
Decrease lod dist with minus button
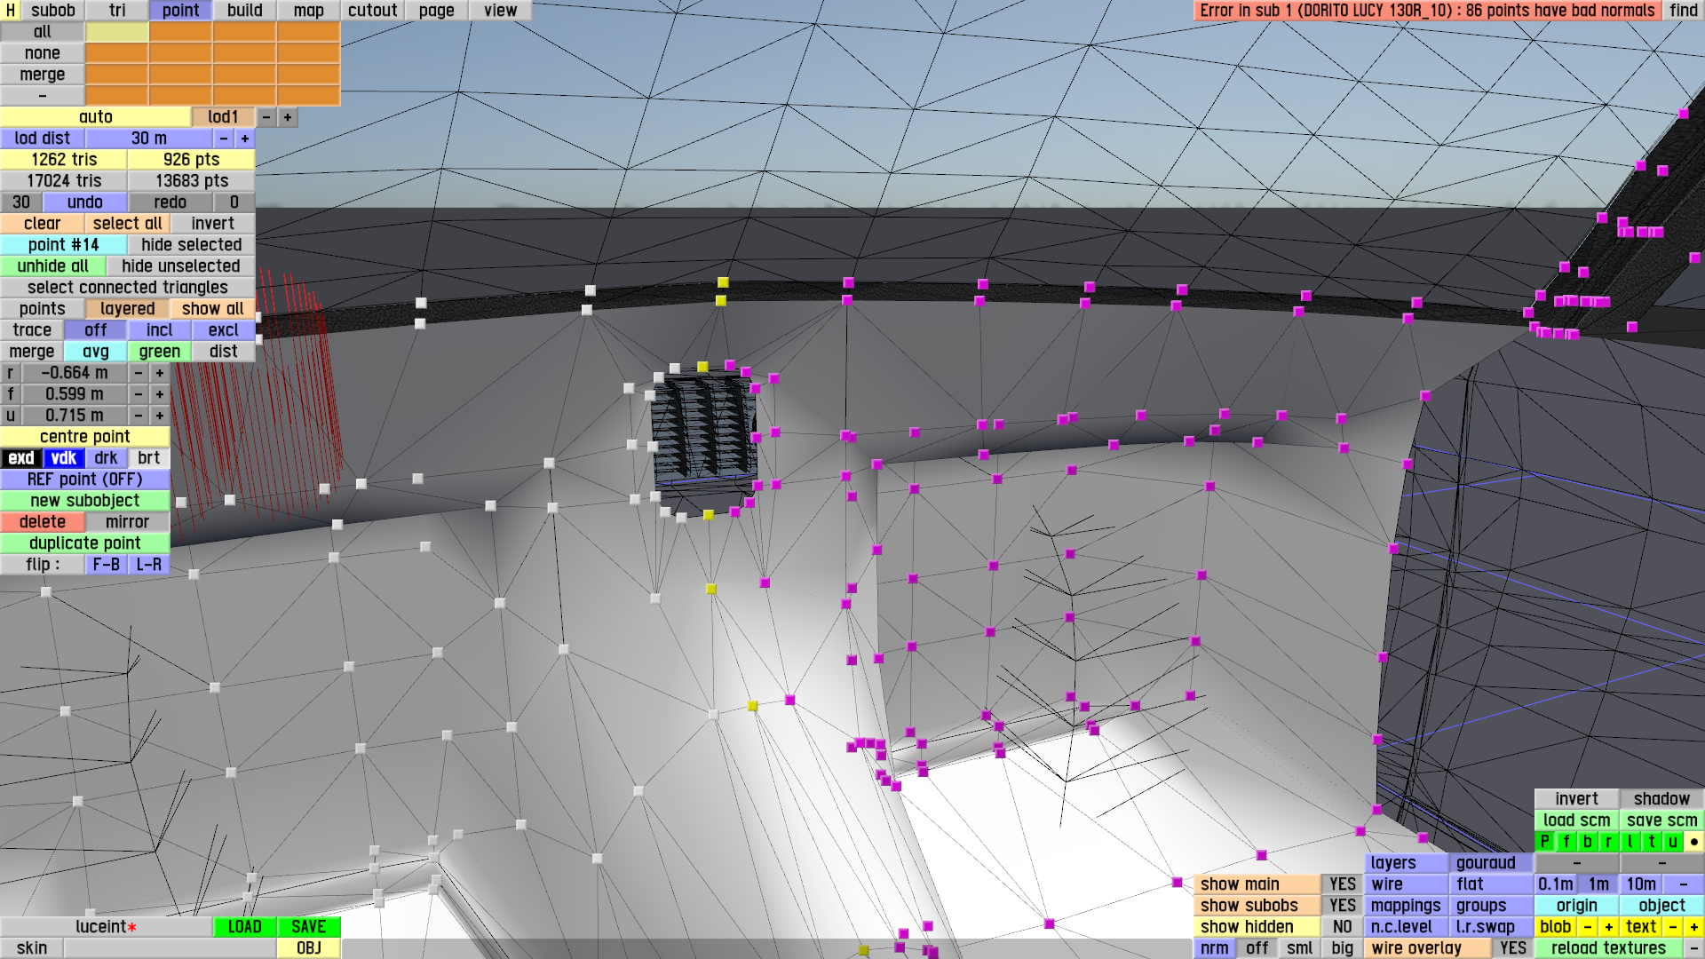click(224, 139)
